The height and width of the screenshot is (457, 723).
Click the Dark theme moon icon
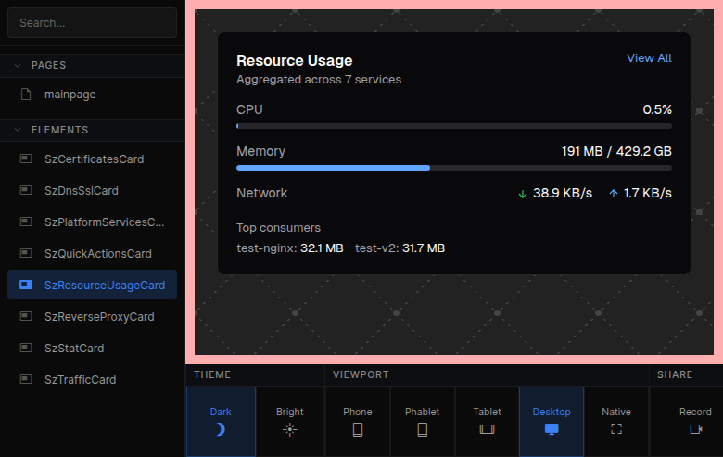[x=220, y=429]
